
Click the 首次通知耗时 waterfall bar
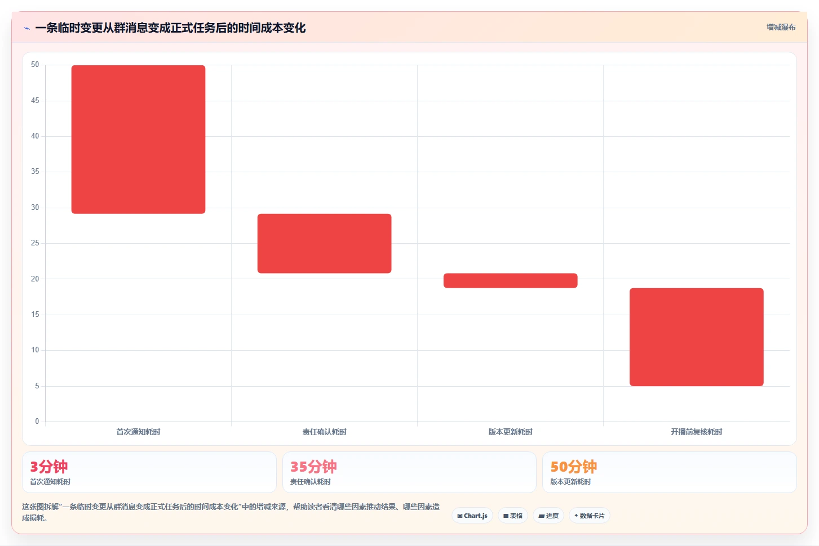point(138,140)
